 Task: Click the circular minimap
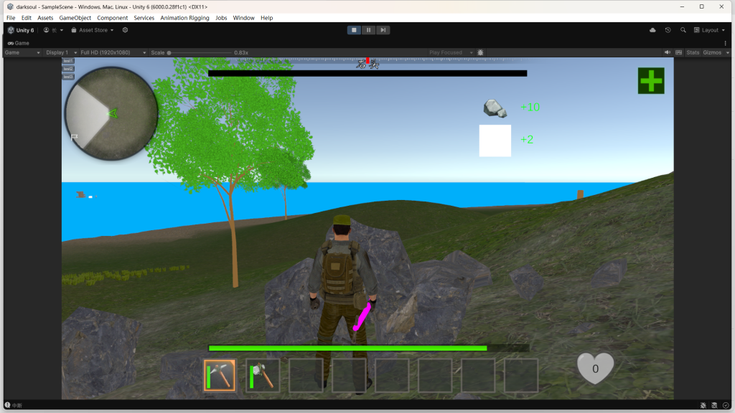click(x=111, y=113)
